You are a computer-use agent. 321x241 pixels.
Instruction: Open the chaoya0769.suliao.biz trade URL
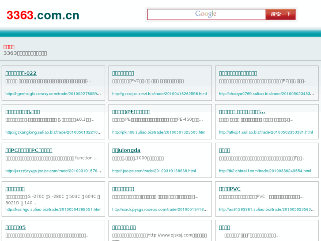tap(266, 94)
